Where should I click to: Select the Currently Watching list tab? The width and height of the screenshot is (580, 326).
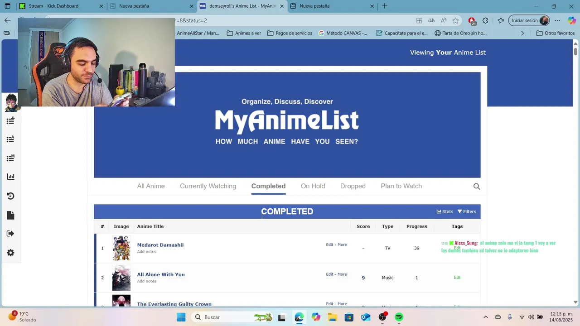tap(208, 186)
